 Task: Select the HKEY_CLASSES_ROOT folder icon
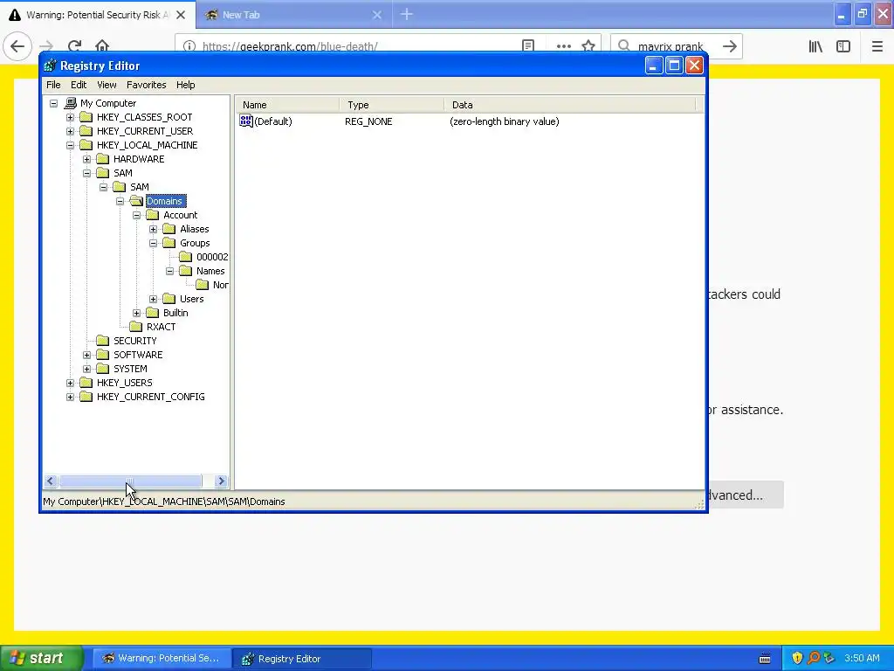point(86,117)
